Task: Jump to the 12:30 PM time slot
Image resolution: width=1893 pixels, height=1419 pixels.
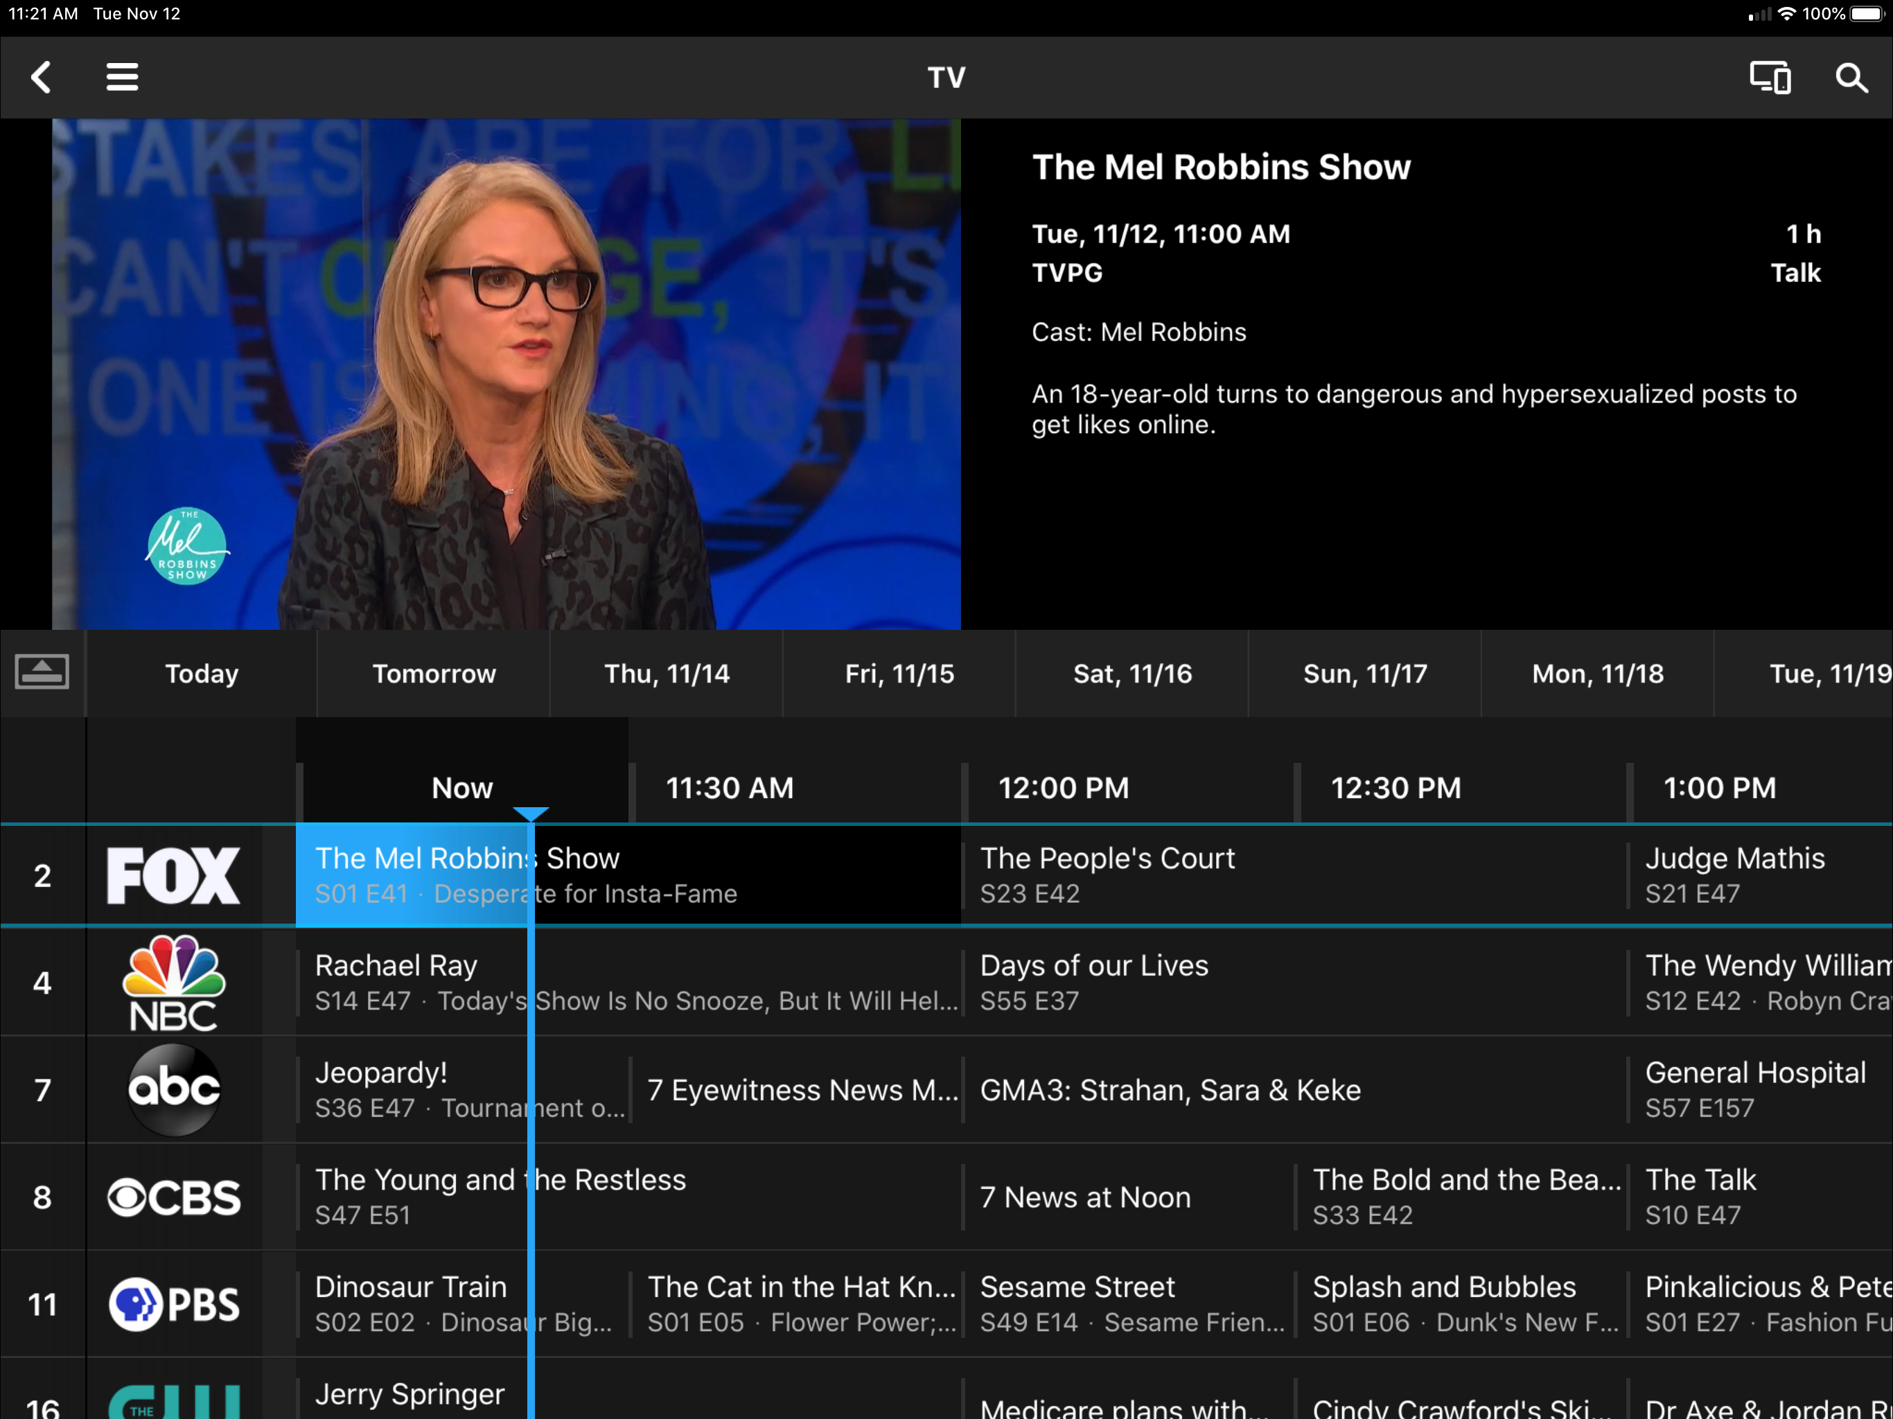Action: 1395,787
